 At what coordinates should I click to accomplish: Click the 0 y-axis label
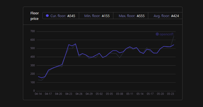pos(34,91)
